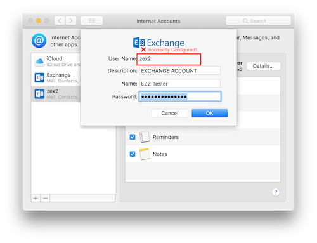
Task: Click the zex2 account's Exchange icon
Action: (x=39, y=94)
